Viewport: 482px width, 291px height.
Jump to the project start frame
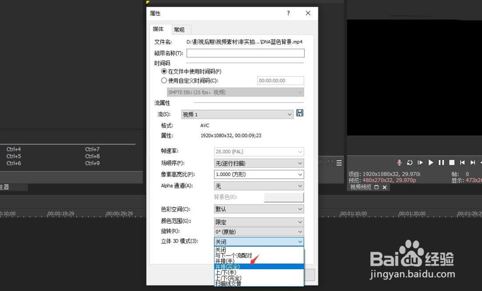[462, 163]
